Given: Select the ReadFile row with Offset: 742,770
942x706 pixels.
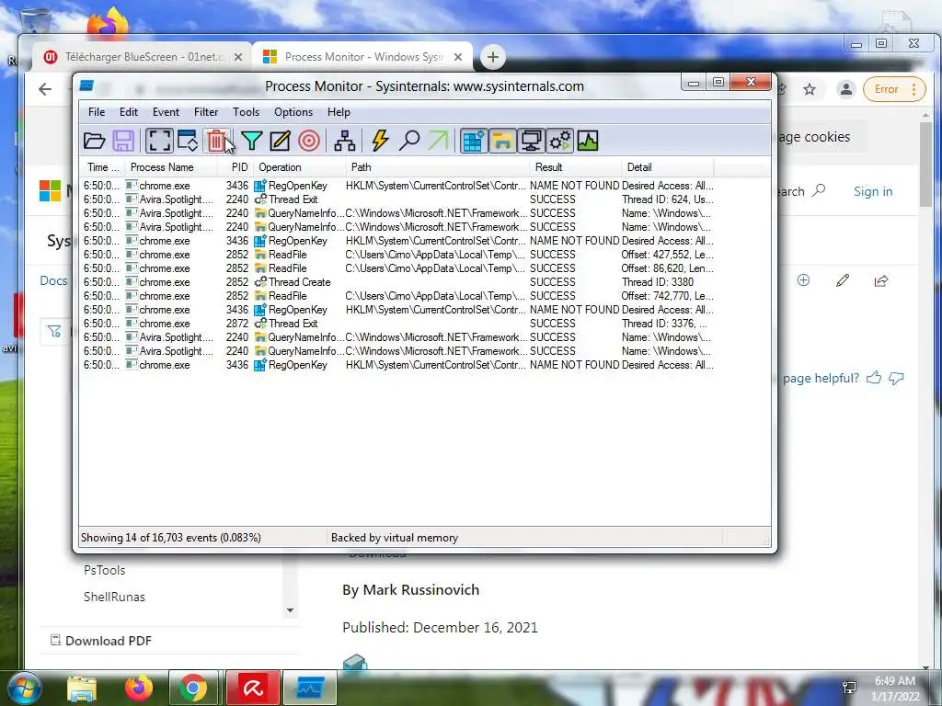Looking at the screenshot, I should click(x=397, y=296).
